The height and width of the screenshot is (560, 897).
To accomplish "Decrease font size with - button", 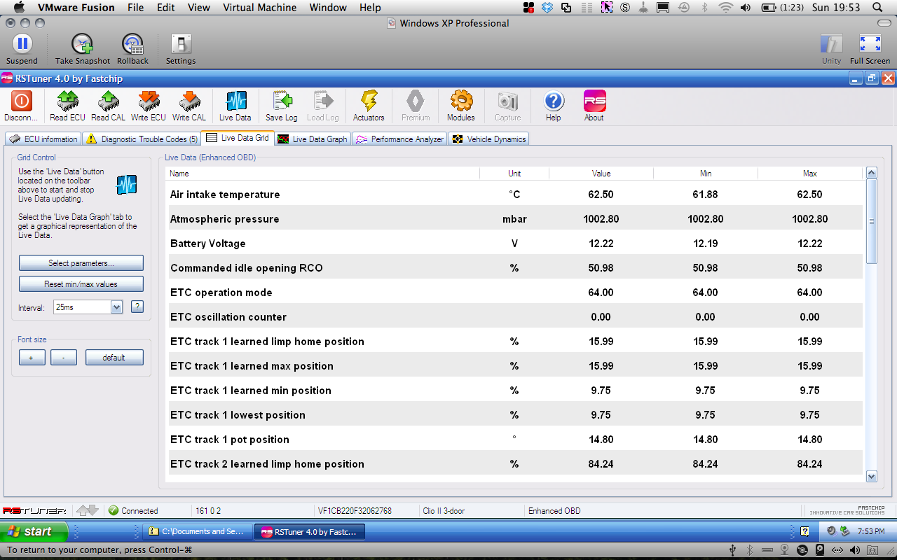I will 64,358.
